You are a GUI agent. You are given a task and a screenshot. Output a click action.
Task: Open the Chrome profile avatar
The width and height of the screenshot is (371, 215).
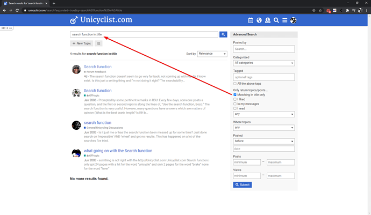[360, 10]
